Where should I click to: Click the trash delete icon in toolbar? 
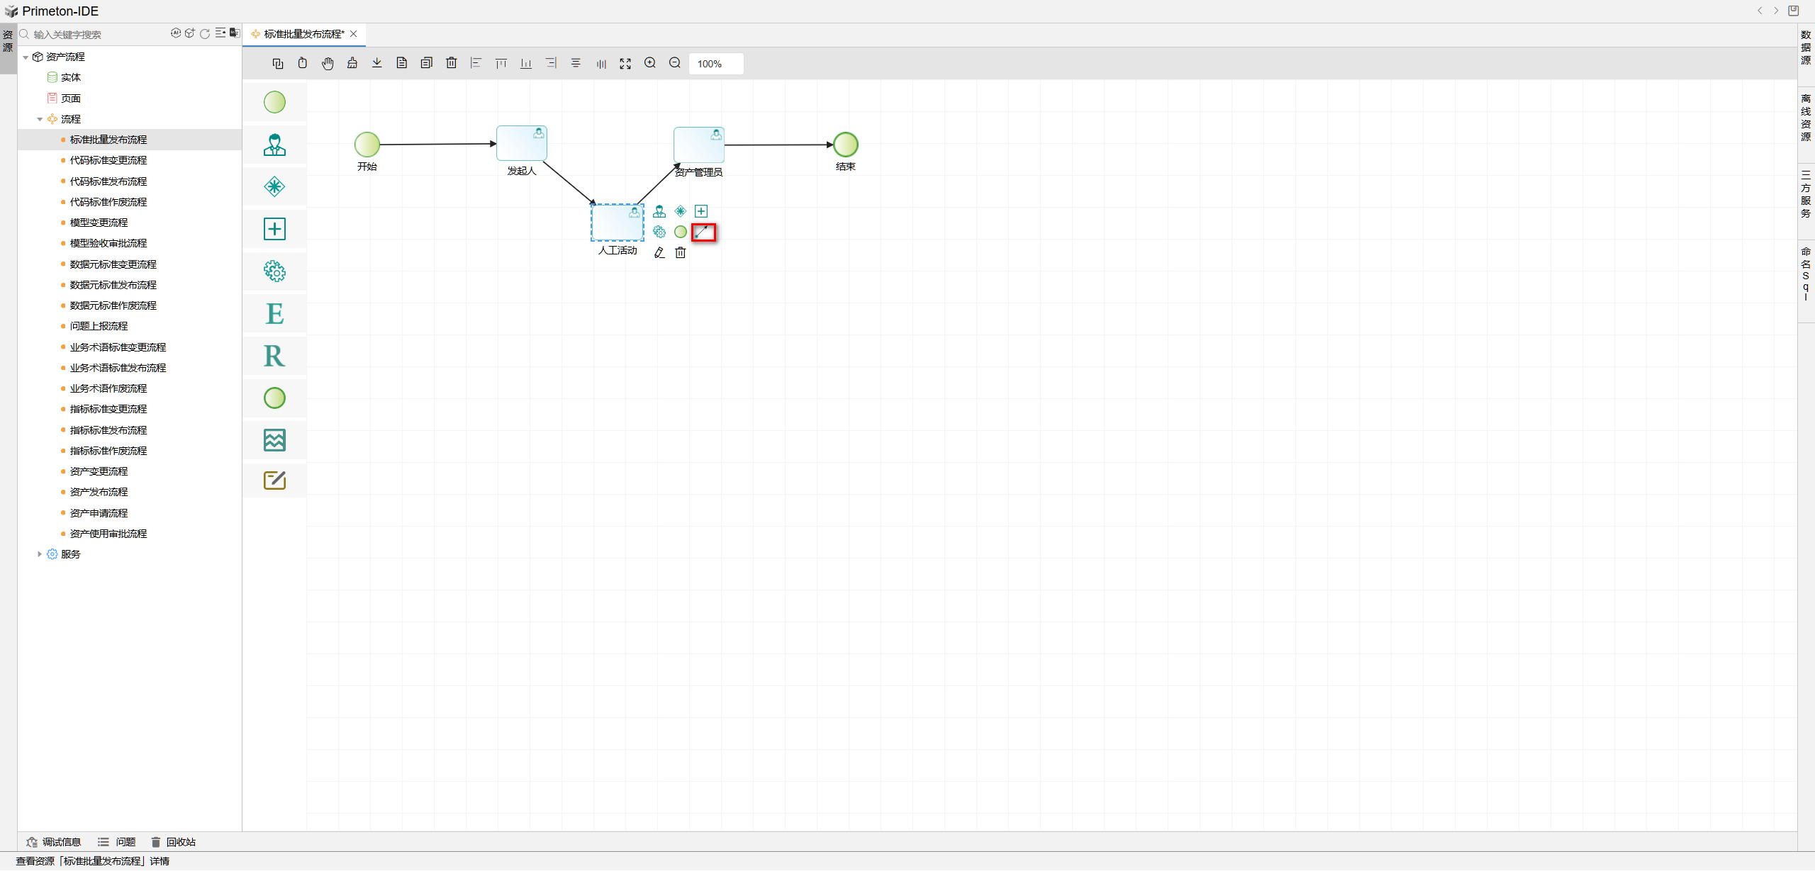[x=452, y=64]
